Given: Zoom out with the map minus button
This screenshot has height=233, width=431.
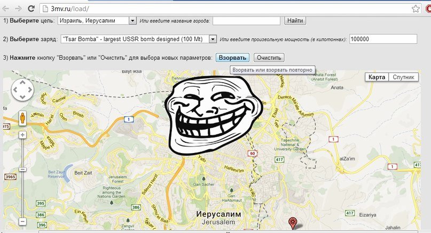Looking at the screenshot, I should point(22,221).
